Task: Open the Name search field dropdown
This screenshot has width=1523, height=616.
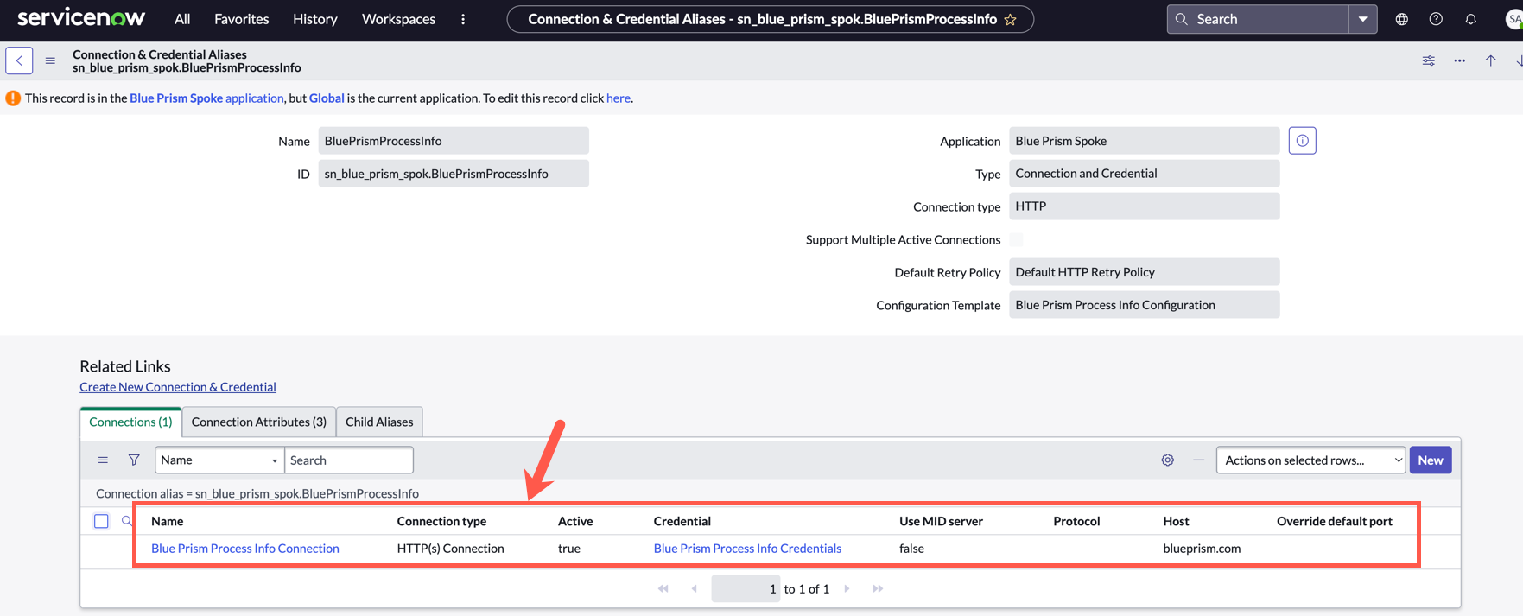Action: coord(219,460)
